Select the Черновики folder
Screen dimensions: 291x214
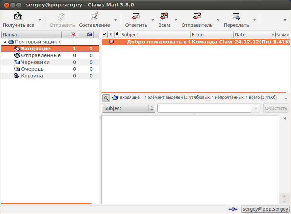pyautogui.click(x=50, y=62)
